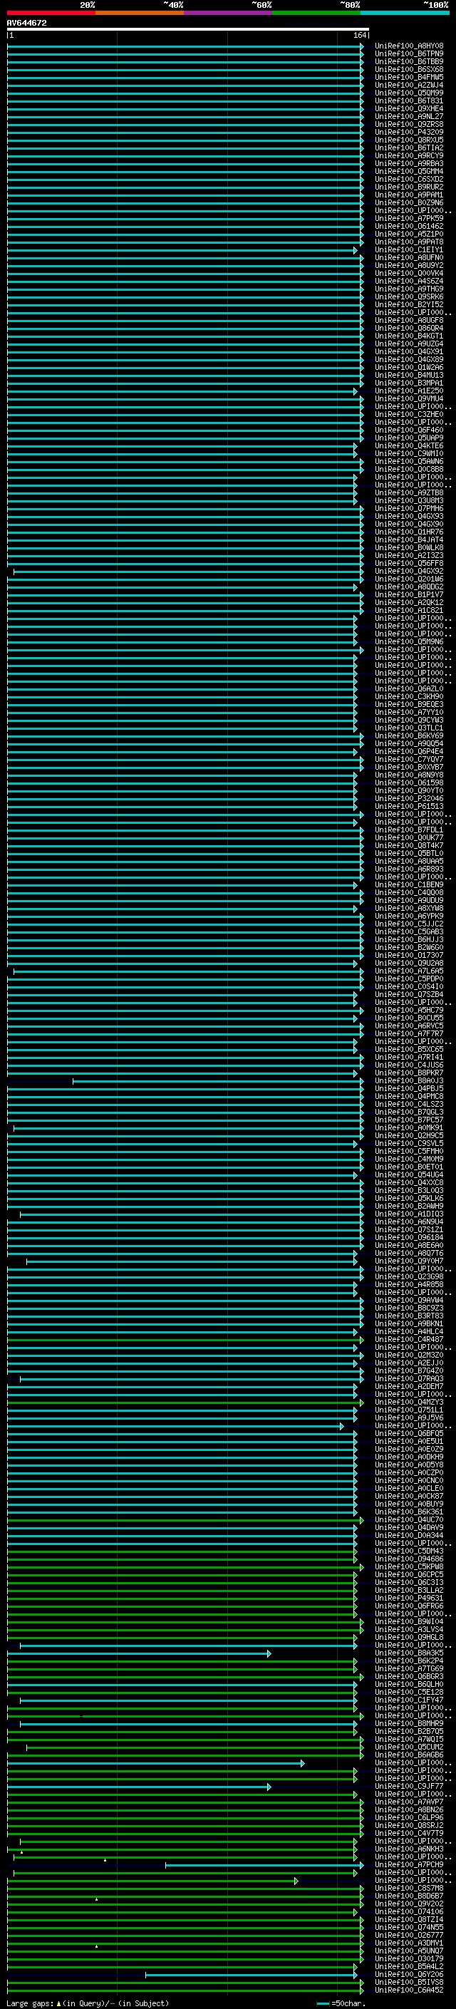Select hit UniRef100_C5E128
The width and height of the screenshot is (456, 2009).
click(408, 1692)
